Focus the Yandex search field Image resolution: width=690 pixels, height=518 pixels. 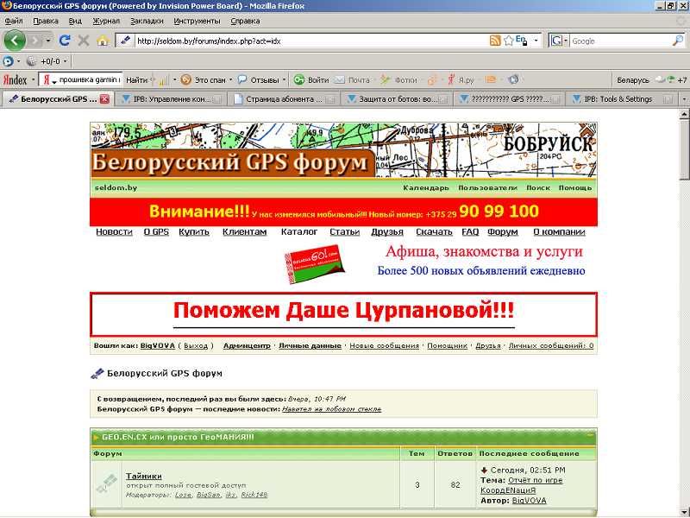click(x=90, y=79)
